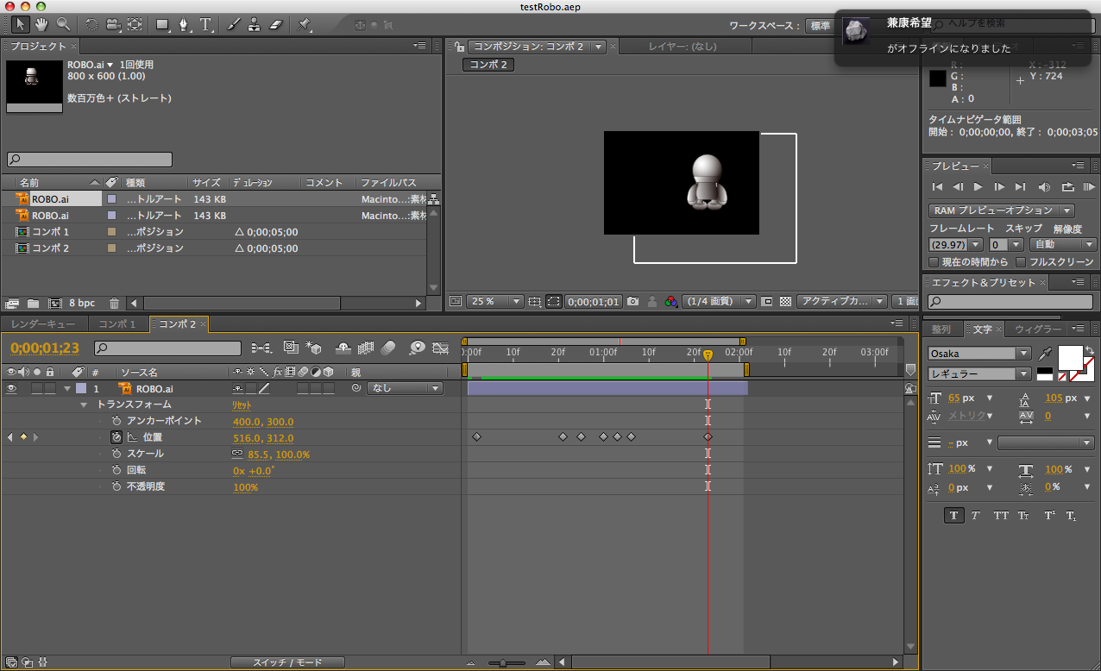Enable フルスクリーン checkbox
Image resolution: width=1101 pixels, height=671 pixels.
(1022, 261)
